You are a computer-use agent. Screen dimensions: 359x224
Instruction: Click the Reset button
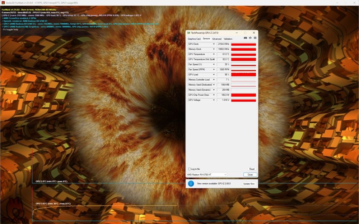(252, 169)
